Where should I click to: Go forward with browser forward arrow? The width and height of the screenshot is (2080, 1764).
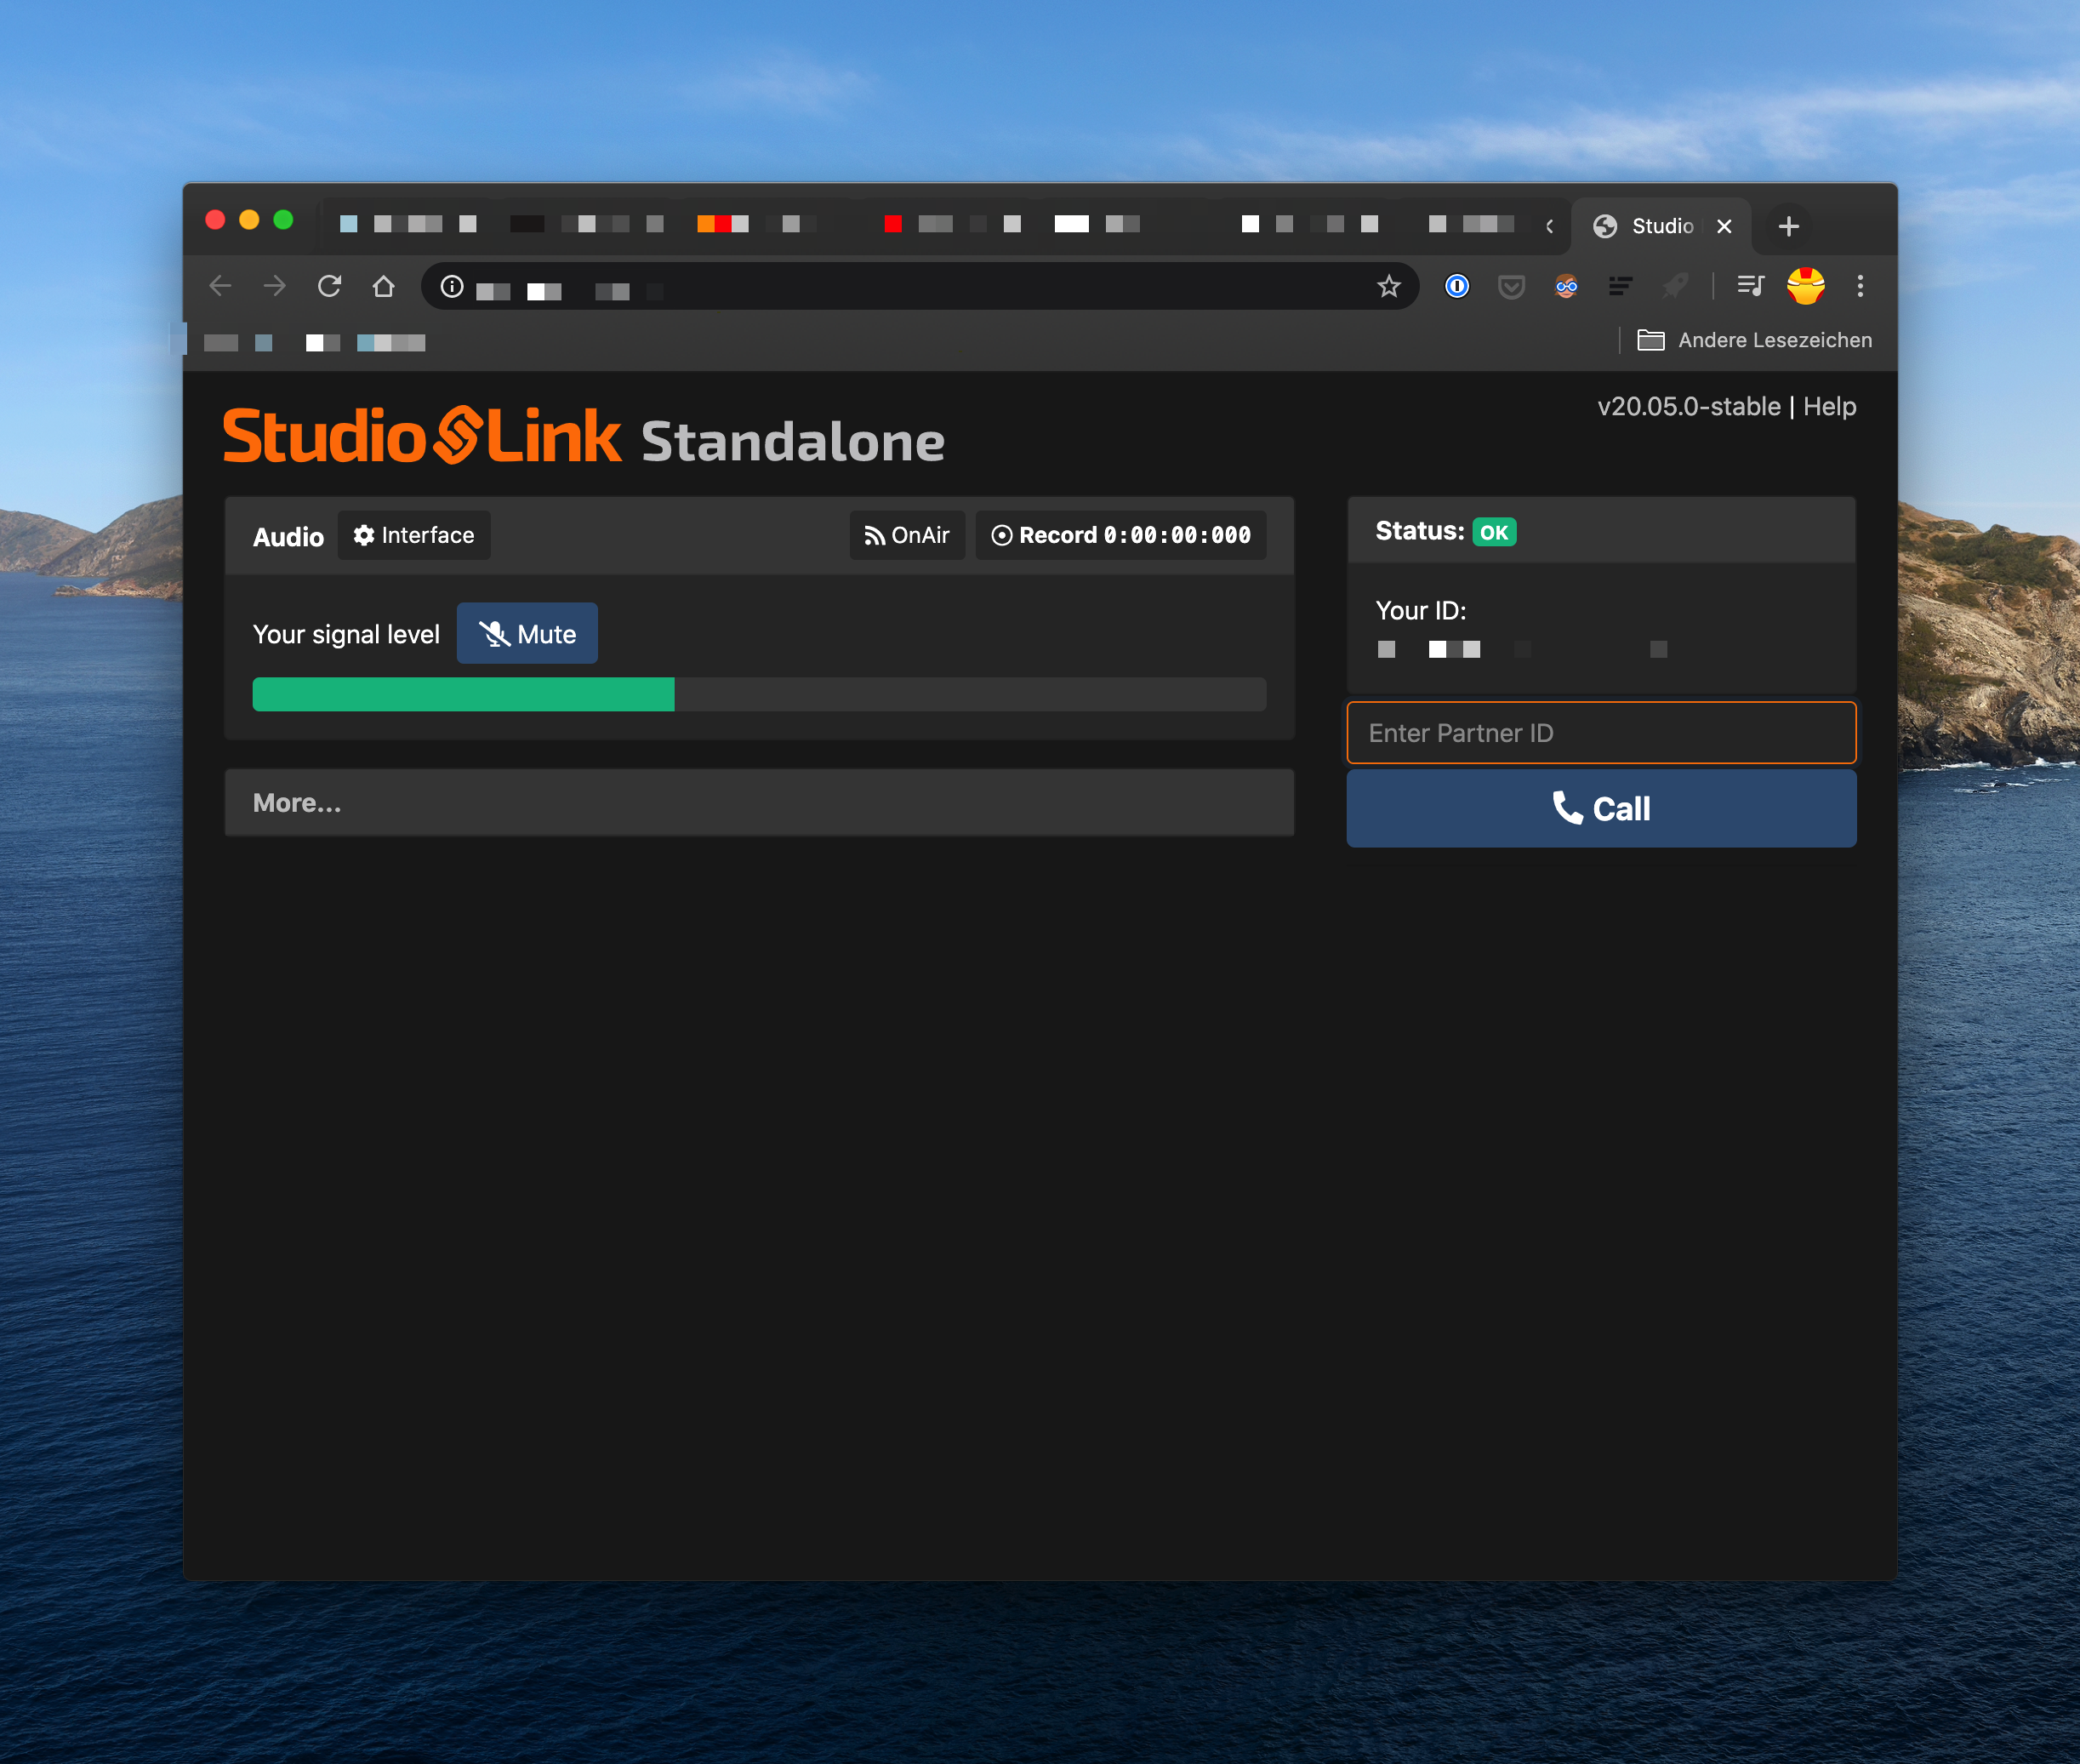click(275, 287)
